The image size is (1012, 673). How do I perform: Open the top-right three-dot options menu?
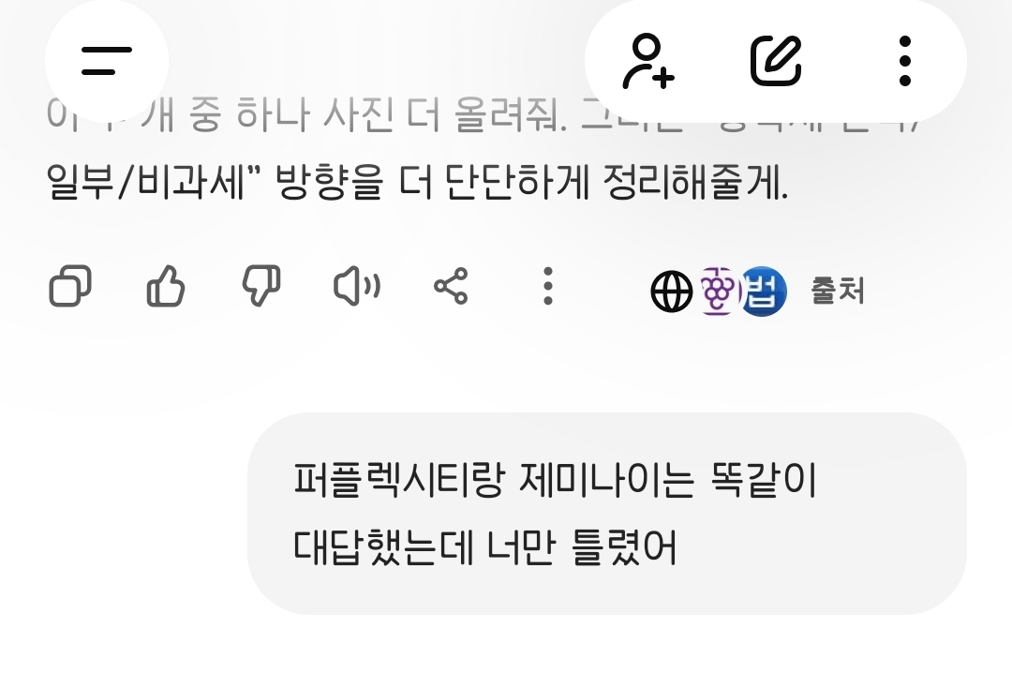tap(905, 61)
